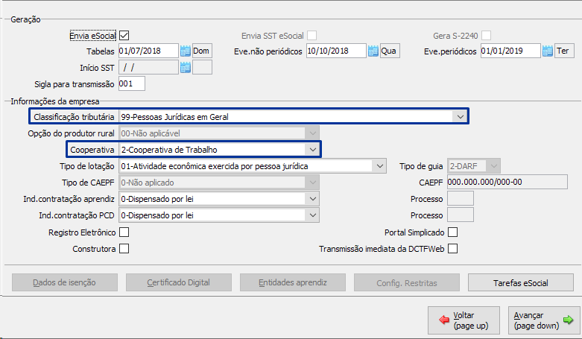The width and height of the screenshot is (582, 339).
Task: Expand the Ind.contratação aprendiz dropdown
Action: [x=312, y=199]
